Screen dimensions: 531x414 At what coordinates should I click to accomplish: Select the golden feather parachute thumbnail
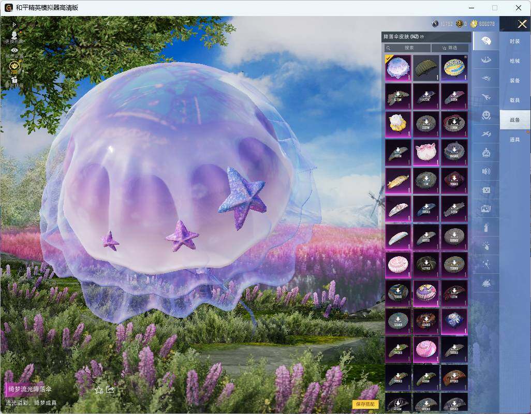[x=398, y=181]
